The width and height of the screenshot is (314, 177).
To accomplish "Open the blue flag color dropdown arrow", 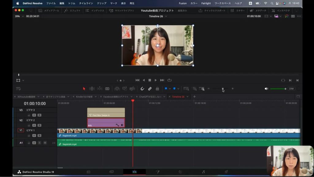I will pos(170,89).
